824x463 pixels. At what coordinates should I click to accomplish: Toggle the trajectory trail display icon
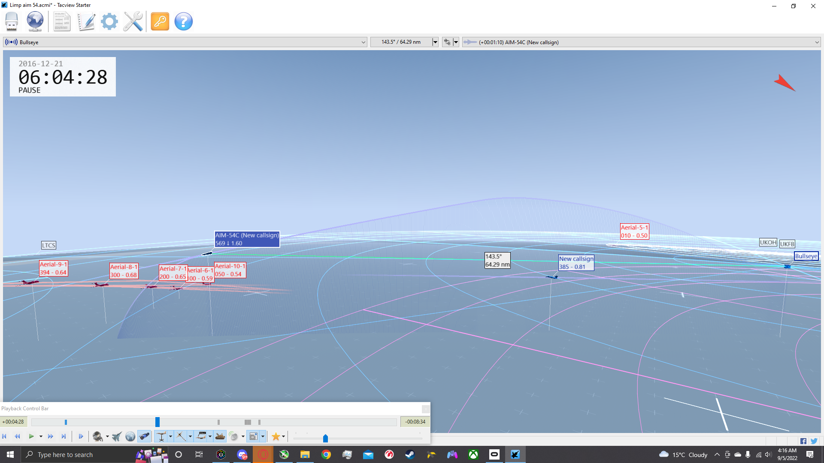181,436
